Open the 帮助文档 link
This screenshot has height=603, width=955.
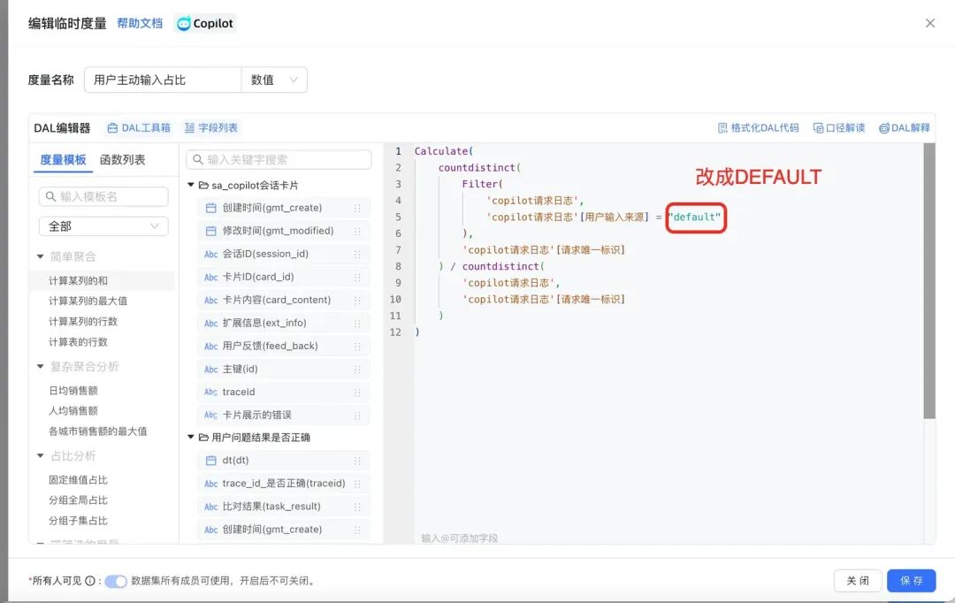point(140,24)
